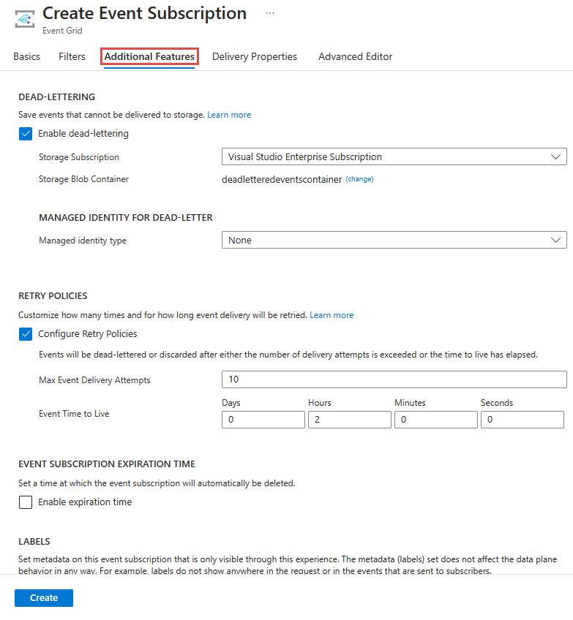Click the Hours input under Event Time to Live
Viewport: 573px width, 620px height.
(349, 419)
